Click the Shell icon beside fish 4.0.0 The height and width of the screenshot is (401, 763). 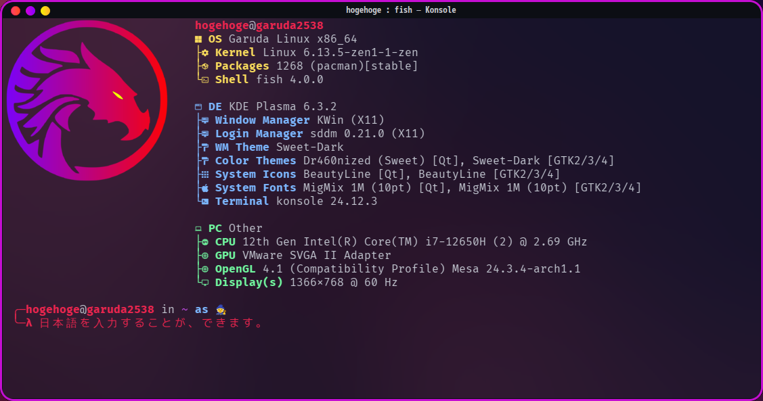(x=205, y=80)
